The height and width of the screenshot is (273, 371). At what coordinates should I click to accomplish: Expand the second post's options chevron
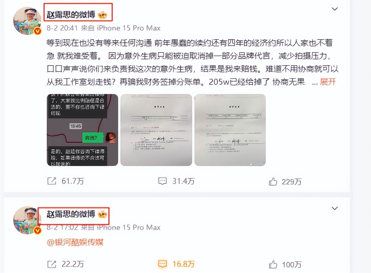[x=335, y=208]
